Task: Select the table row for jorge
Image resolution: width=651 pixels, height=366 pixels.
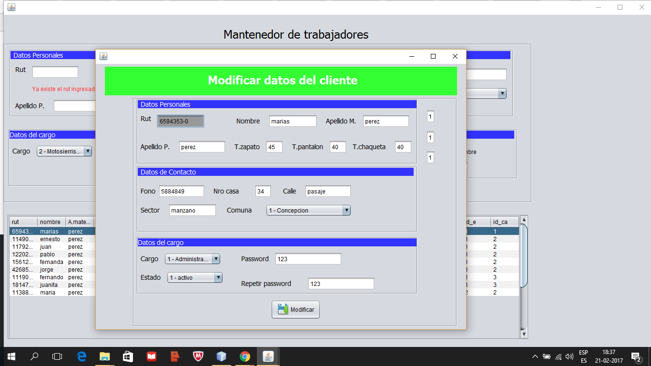Action: [x=52, y=269]
